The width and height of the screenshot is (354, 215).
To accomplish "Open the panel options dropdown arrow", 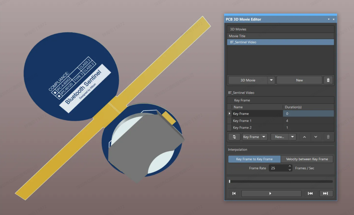I will click(x=328, y=19).
